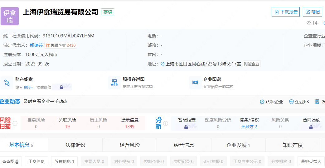Image resolution: width=325 pixels, height=168 pixels.
Task: Click the 伊食瑞 company logo thumbnail
Action: click(x=10, y=16)
